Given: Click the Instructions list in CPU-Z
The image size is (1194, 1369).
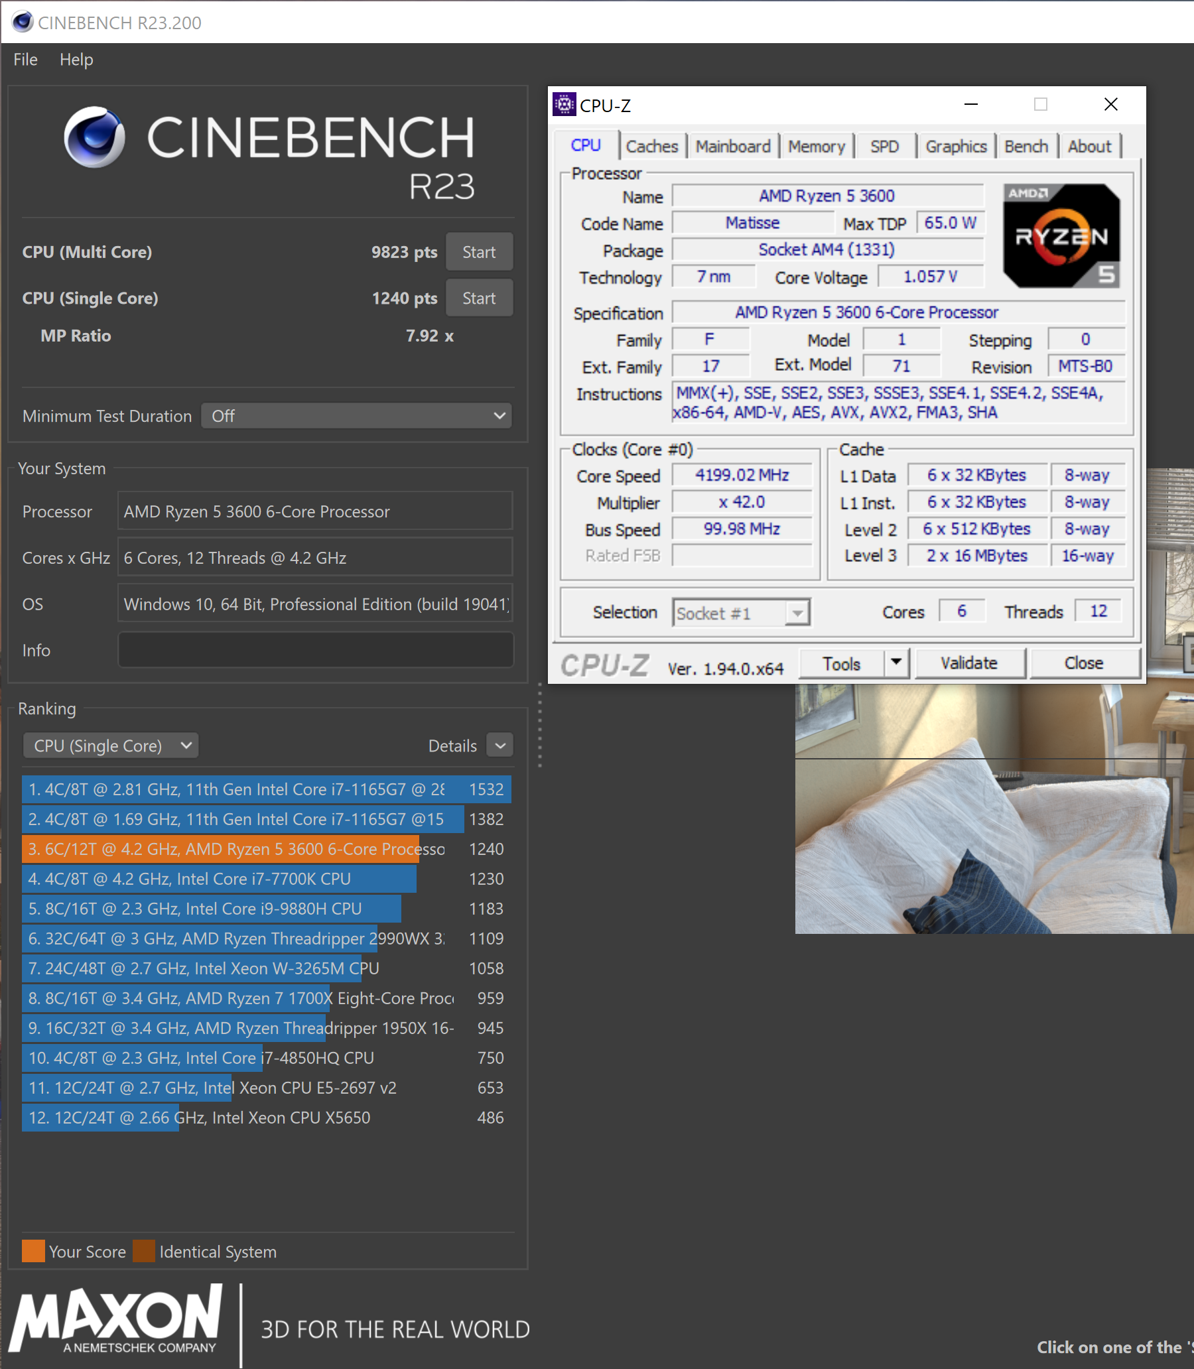Looking at the screenshot, I should click(898, 403).
